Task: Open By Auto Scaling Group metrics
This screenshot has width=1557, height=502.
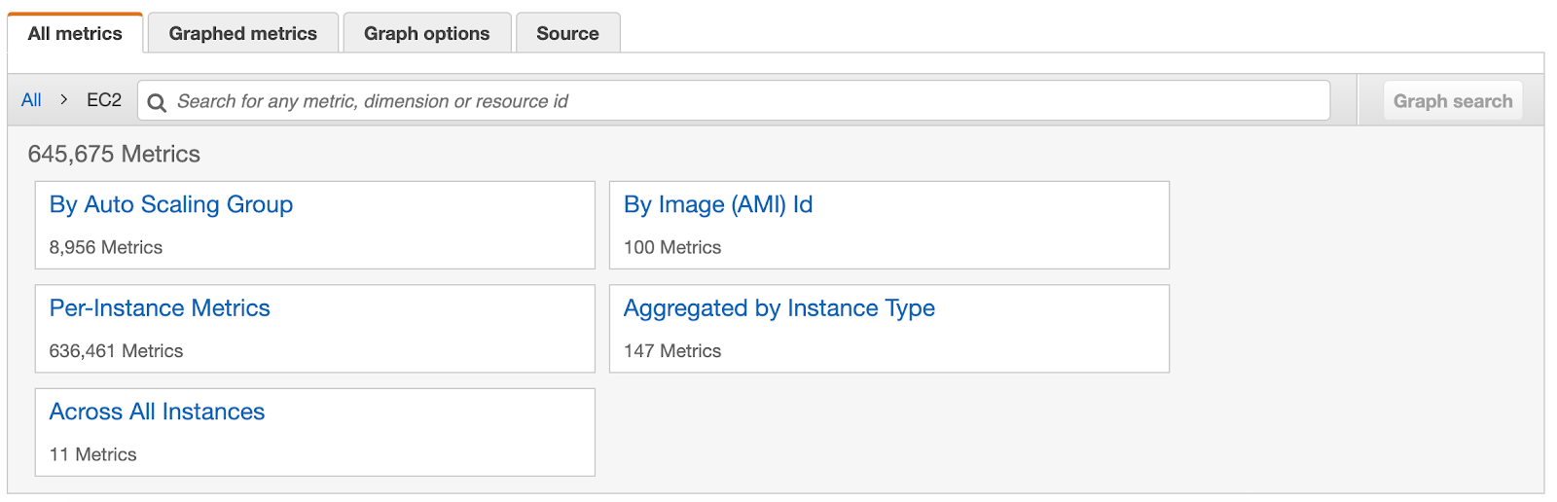Action: (171, 204)
